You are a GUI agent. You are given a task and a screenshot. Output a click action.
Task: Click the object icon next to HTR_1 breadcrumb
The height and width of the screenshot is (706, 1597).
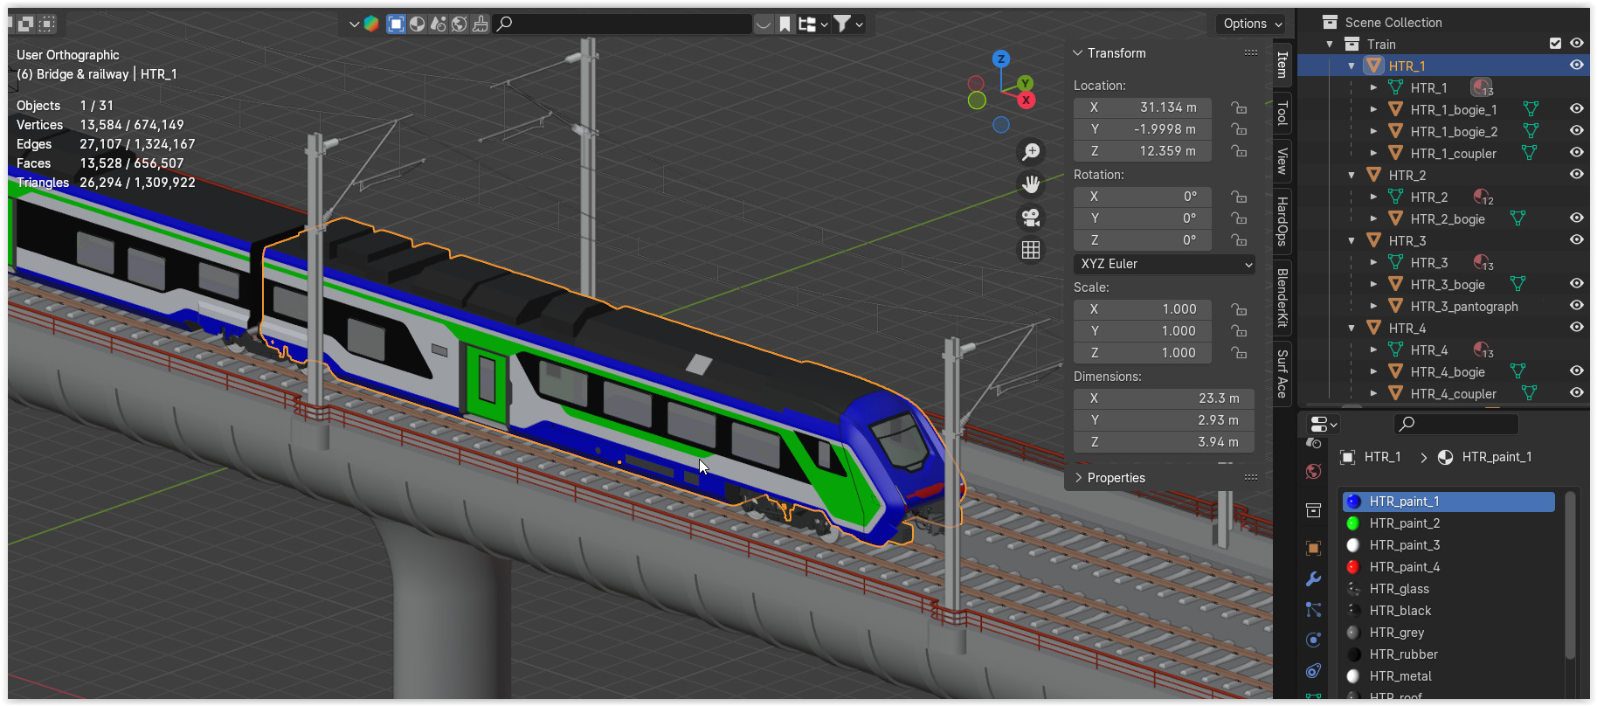pos(1348,457)
